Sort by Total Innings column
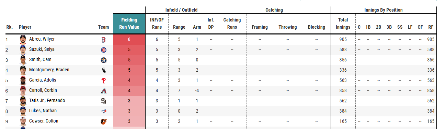The image size is (446, 129). click(343, 24)
